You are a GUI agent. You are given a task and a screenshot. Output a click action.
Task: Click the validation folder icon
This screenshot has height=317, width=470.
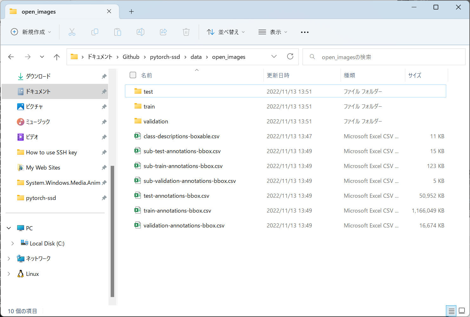[x=138, y=121]
